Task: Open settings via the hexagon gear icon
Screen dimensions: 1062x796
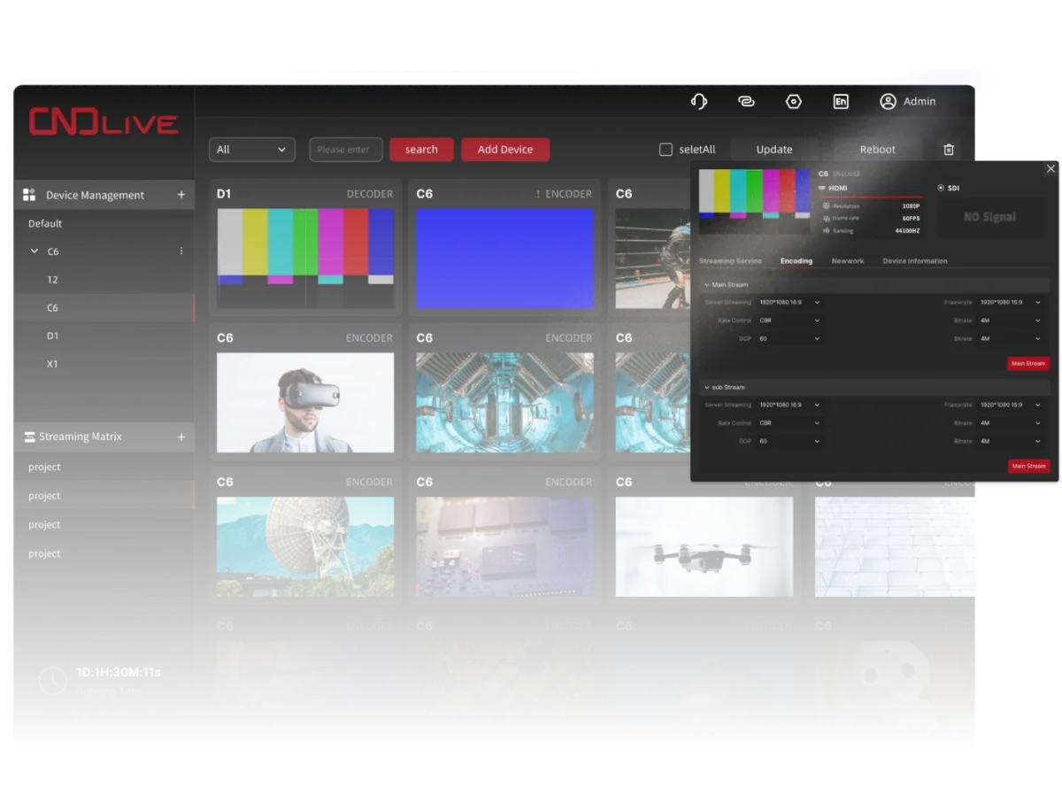Action: tap(793, 101)
